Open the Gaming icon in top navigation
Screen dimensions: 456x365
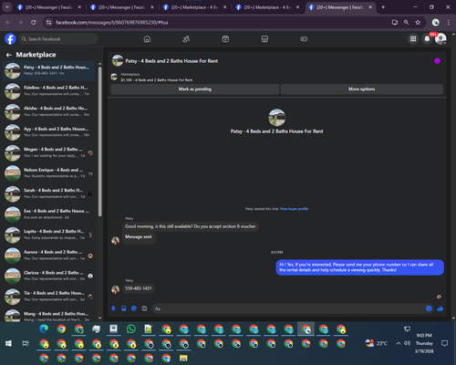tap(304, 39)
